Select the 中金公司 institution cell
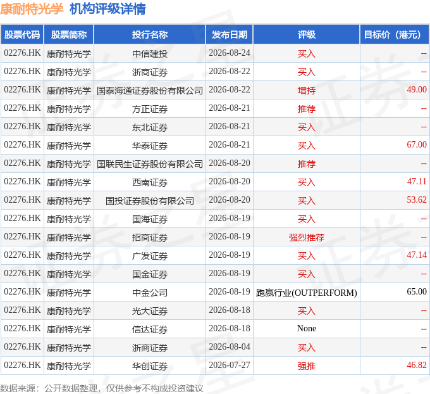Screen dimensions: 430x394 click(150, 293)
